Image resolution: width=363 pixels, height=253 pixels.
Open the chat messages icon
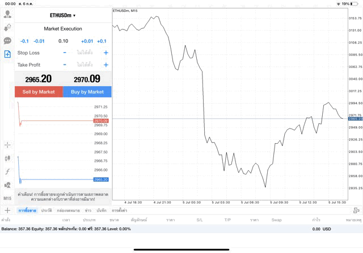tap(7, 41)
